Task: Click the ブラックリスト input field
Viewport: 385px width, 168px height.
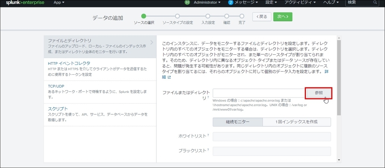Action: (x=271, y=151)
